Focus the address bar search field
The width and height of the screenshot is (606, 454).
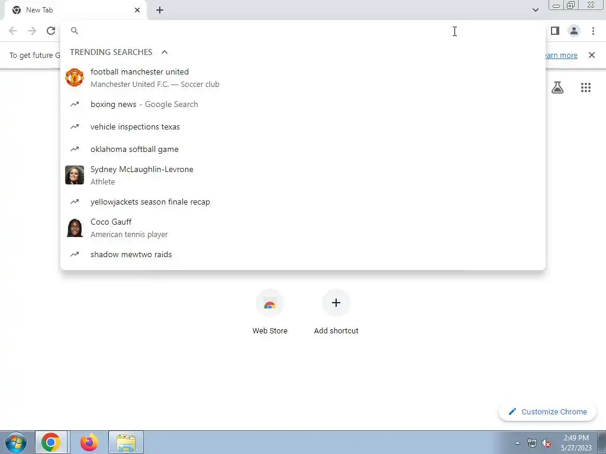(303, 31)
